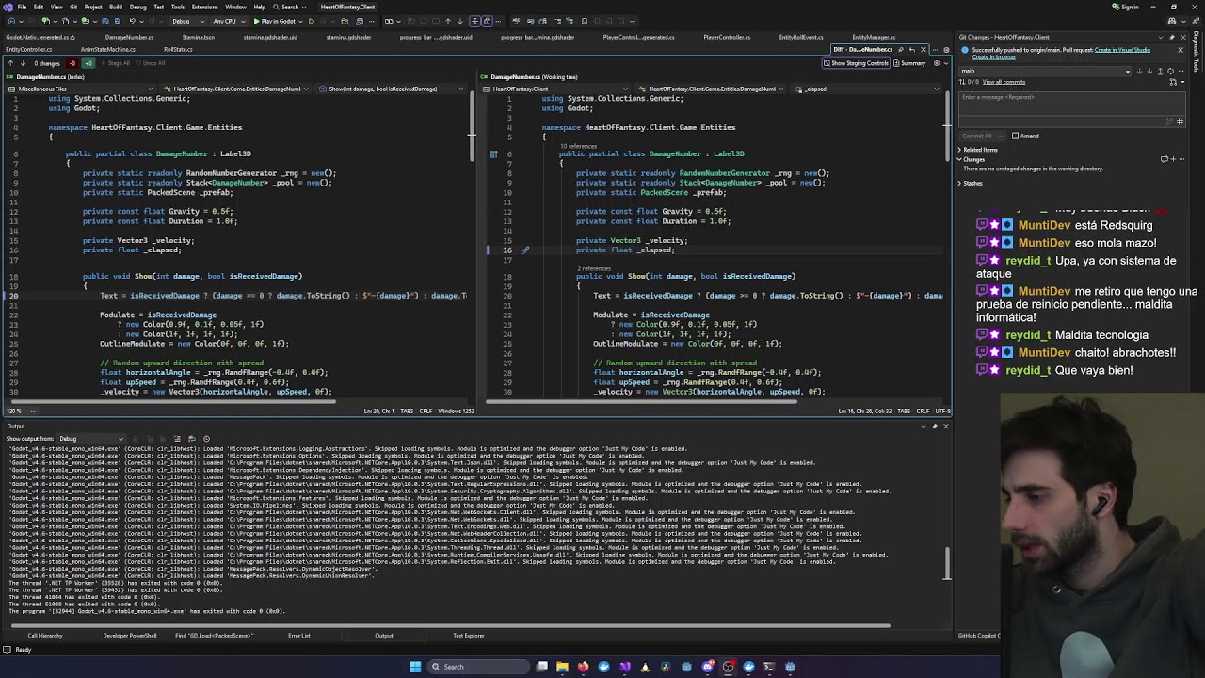This screenshot has width=1205, height=678.
Task: Click the Windows taskbar Search box
Action: pos(478,667)
